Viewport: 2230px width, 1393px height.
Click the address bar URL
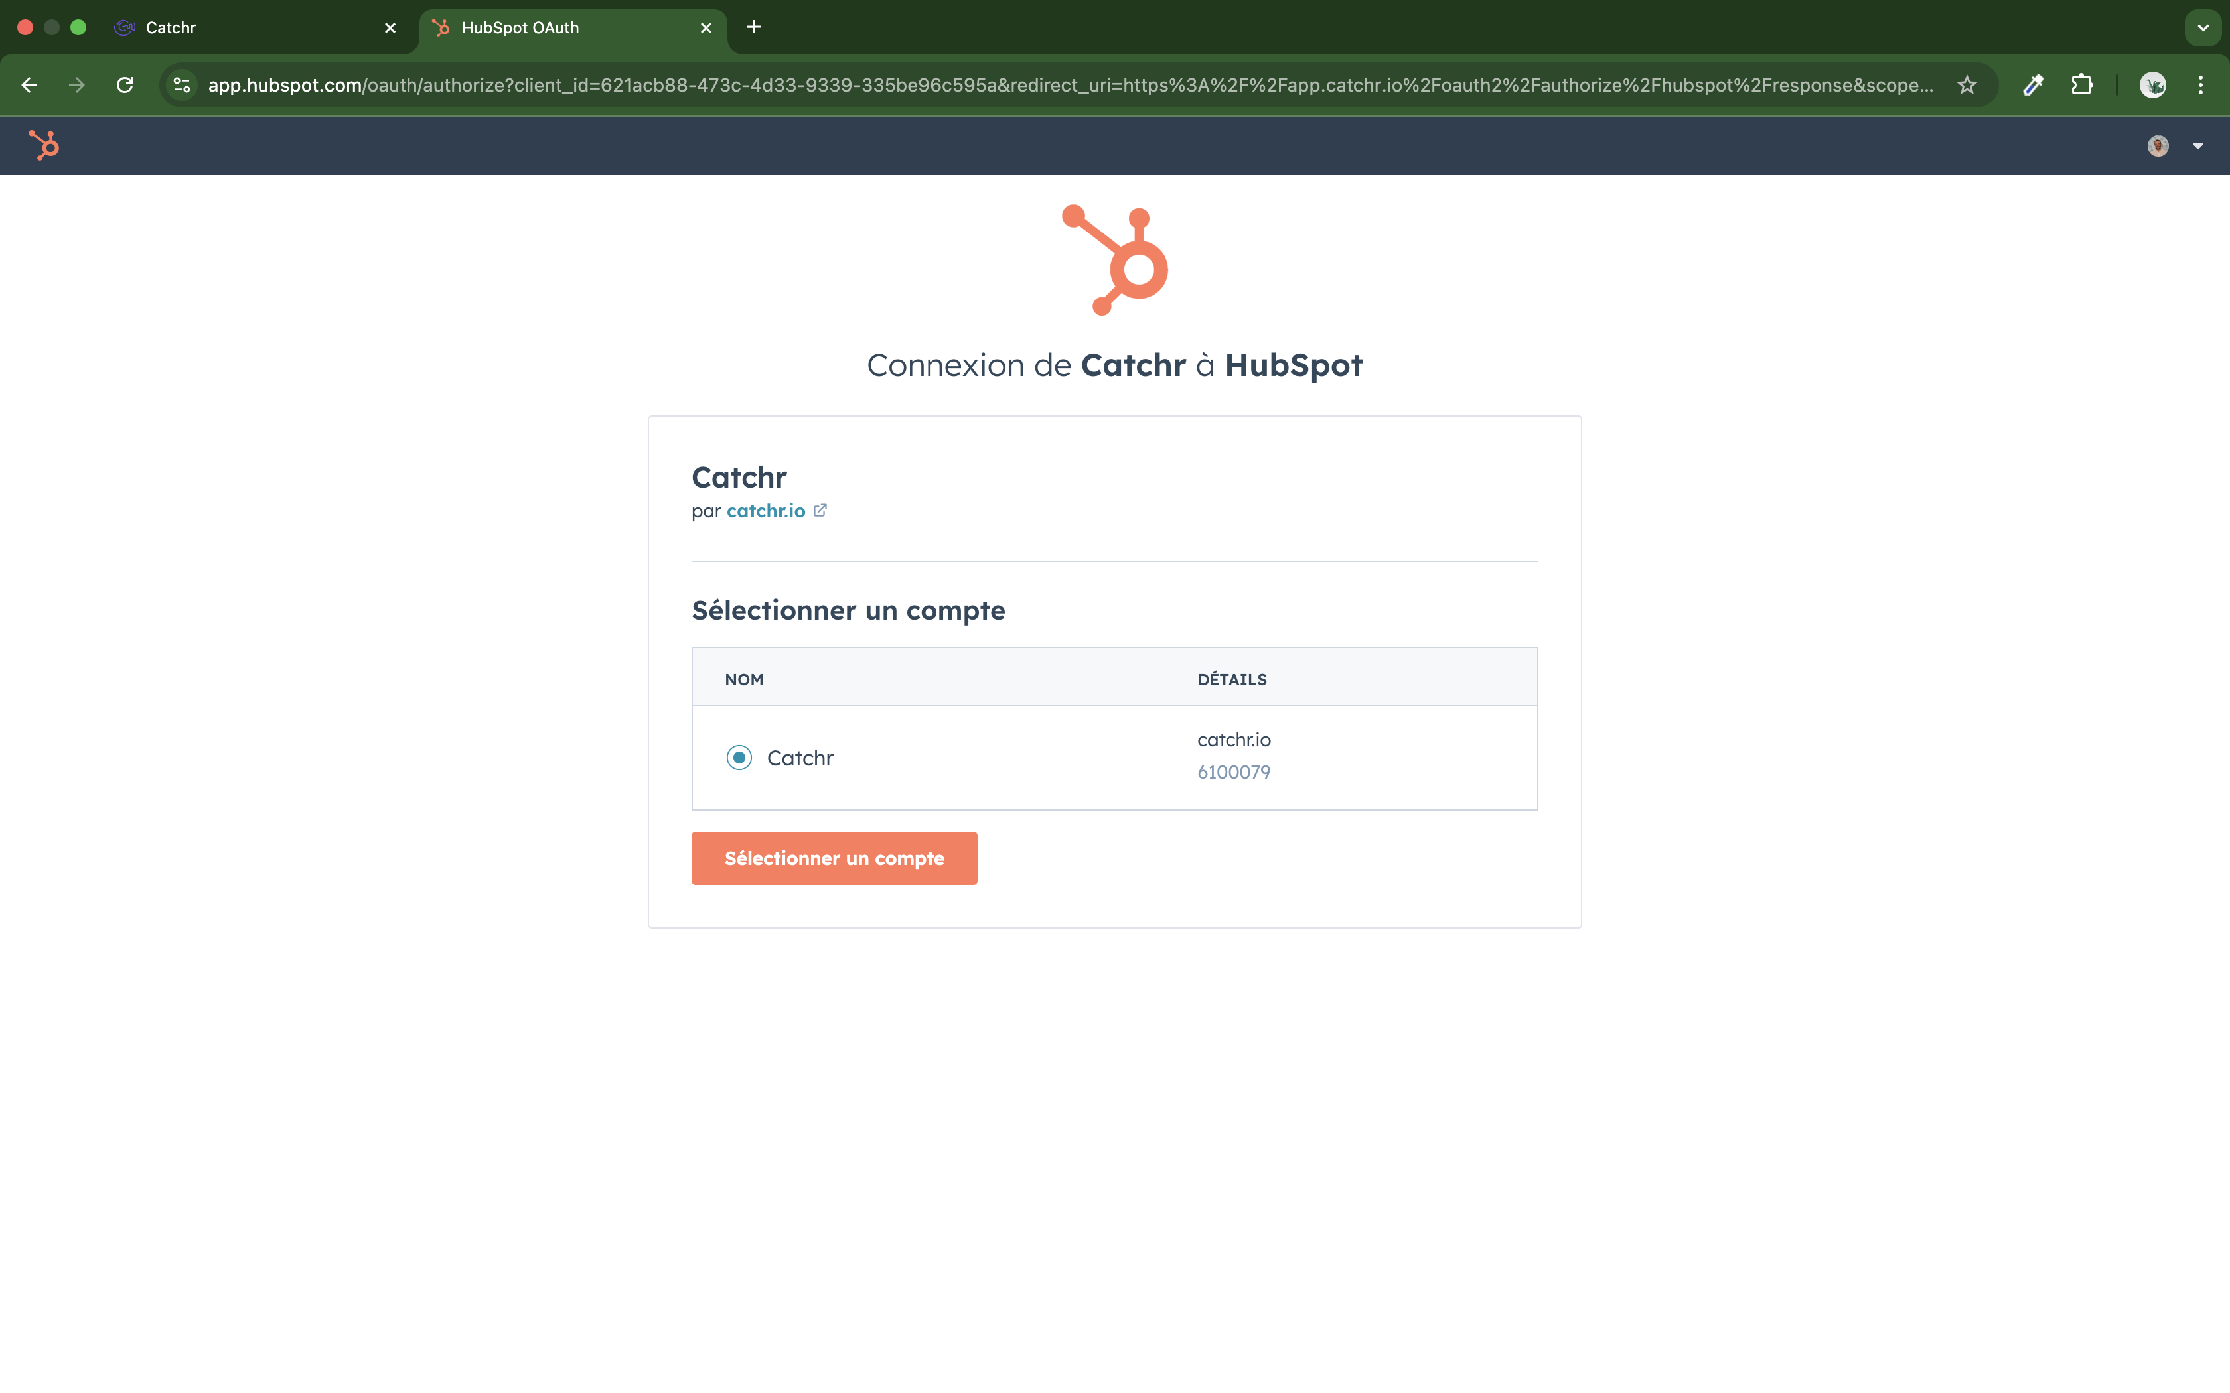coord(1070,85)
